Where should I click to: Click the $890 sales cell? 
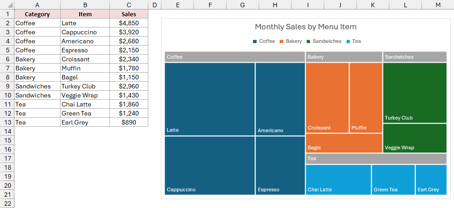tap(129, 122)
